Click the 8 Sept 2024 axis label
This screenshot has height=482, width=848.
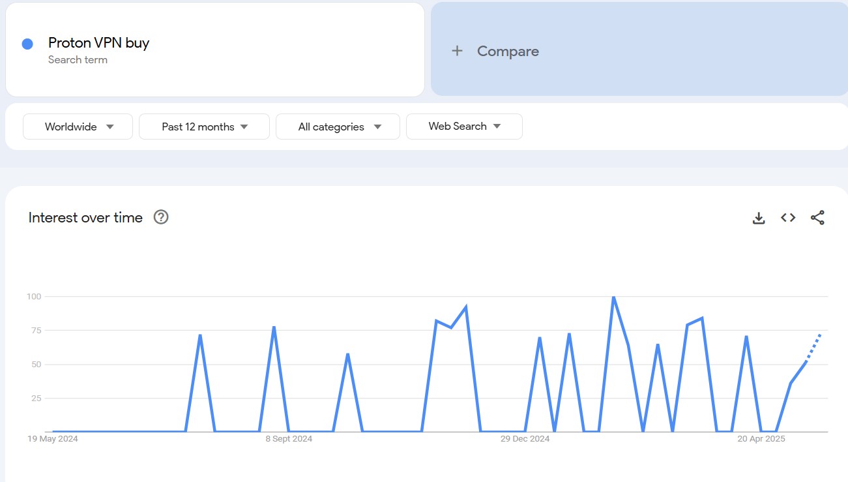[x=289, y=439]
